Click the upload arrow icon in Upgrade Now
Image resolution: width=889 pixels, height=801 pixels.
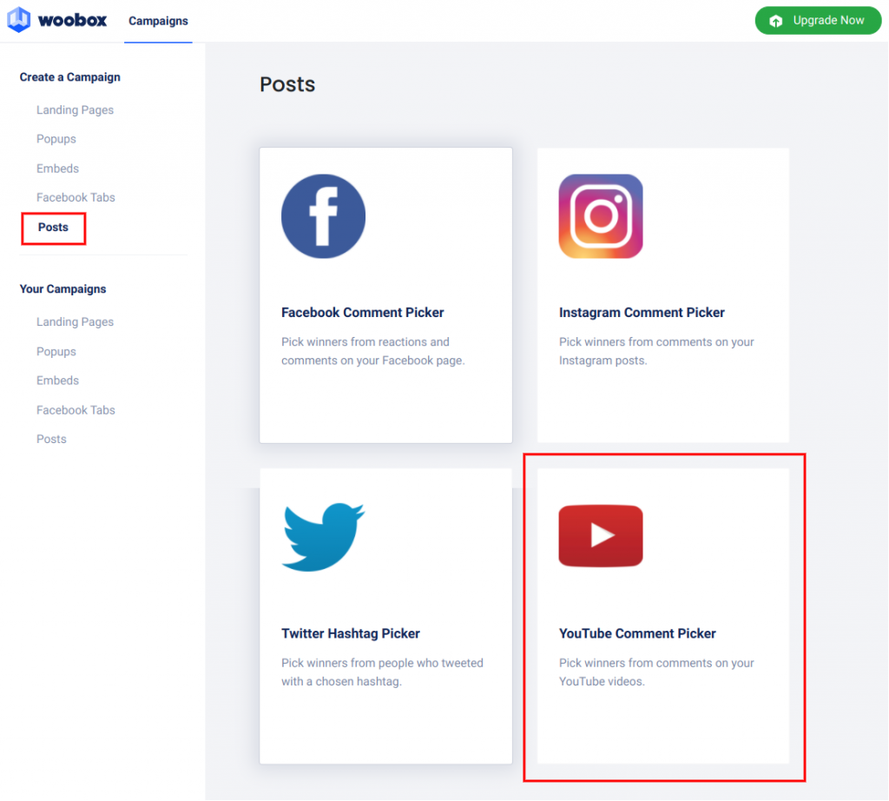(775, 21)
